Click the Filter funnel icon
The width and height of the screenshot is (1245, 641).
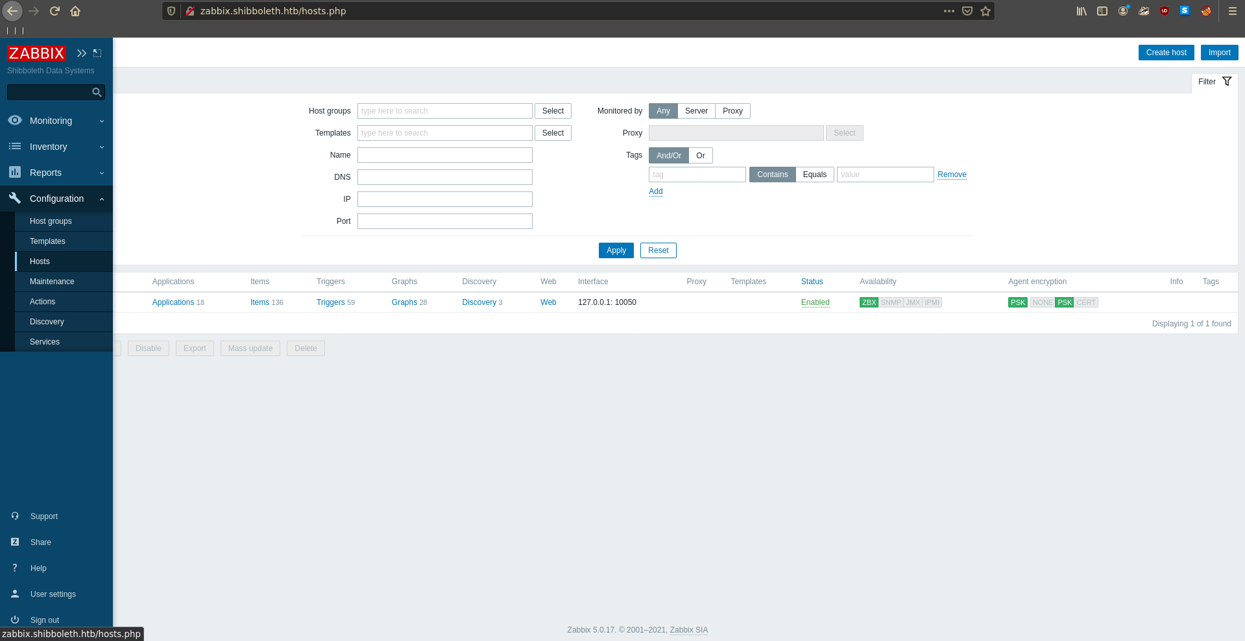(x=1226, y=82)
